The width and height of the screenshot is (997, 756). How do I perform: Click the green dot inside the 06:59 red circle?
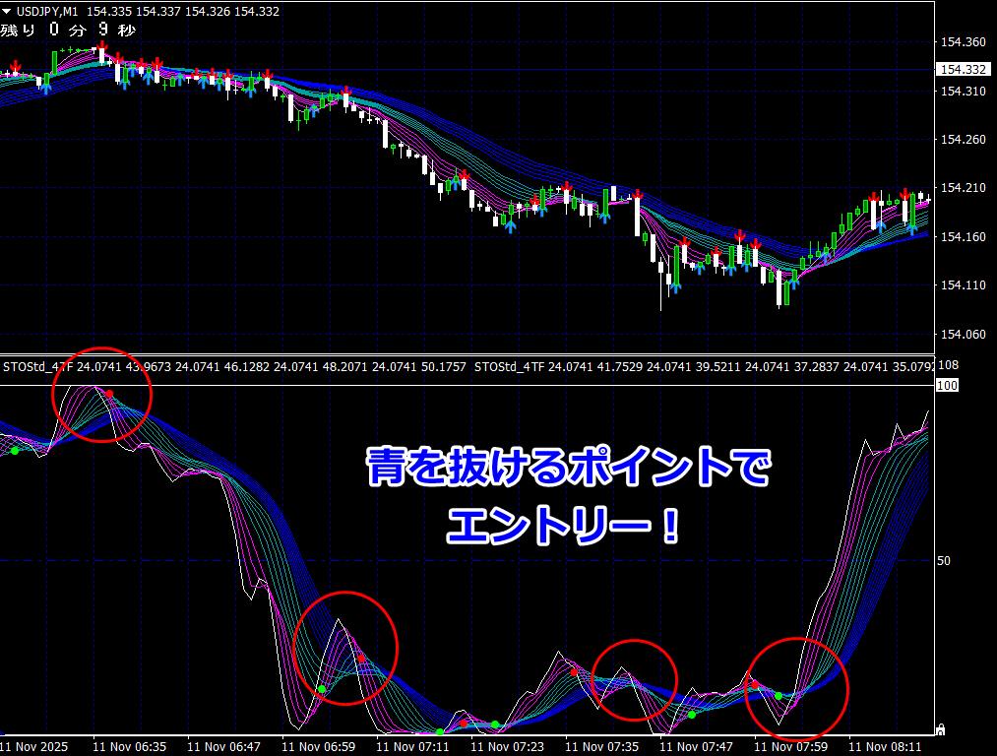pyautogui.click(x=321, y=689)
